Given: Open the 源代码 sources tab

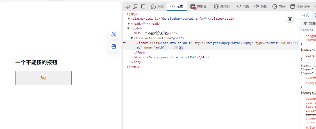Looking at the screenshot, I should pos(222,6).
